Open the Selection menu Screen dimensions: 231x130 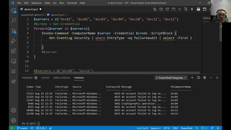(x=36, y=3)
